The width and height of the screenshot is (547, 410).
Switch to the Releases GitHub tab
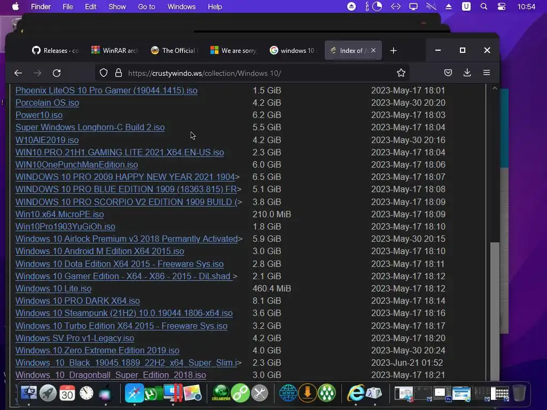coord(55,51)
